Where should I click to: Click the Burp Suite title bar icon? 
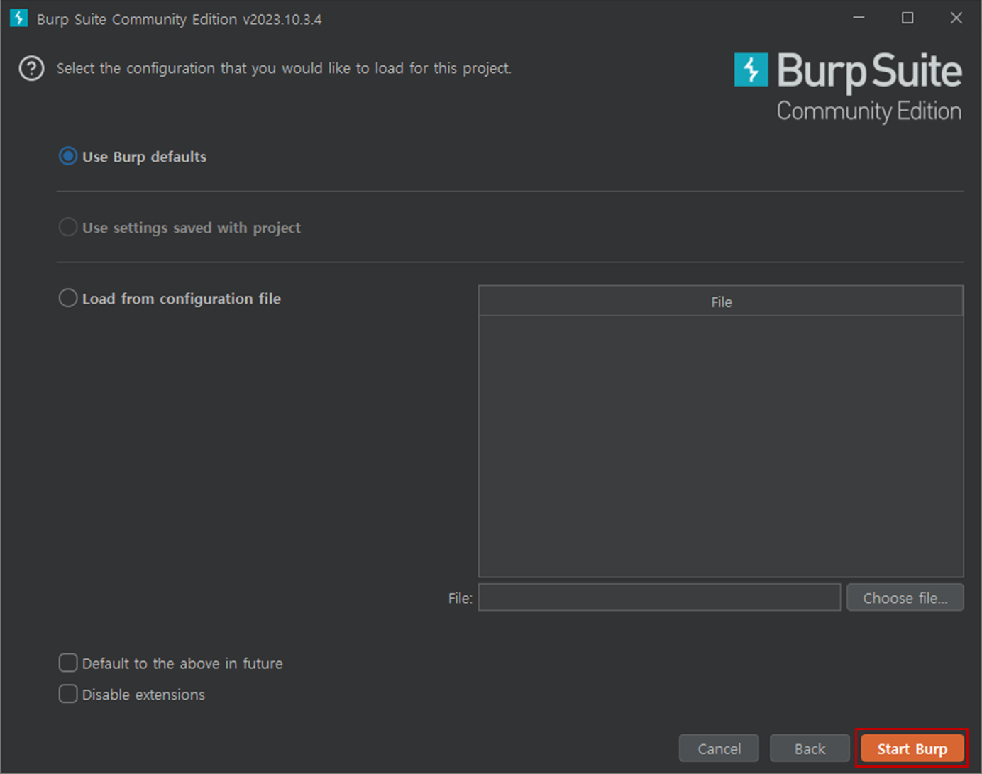click(19, 18)
